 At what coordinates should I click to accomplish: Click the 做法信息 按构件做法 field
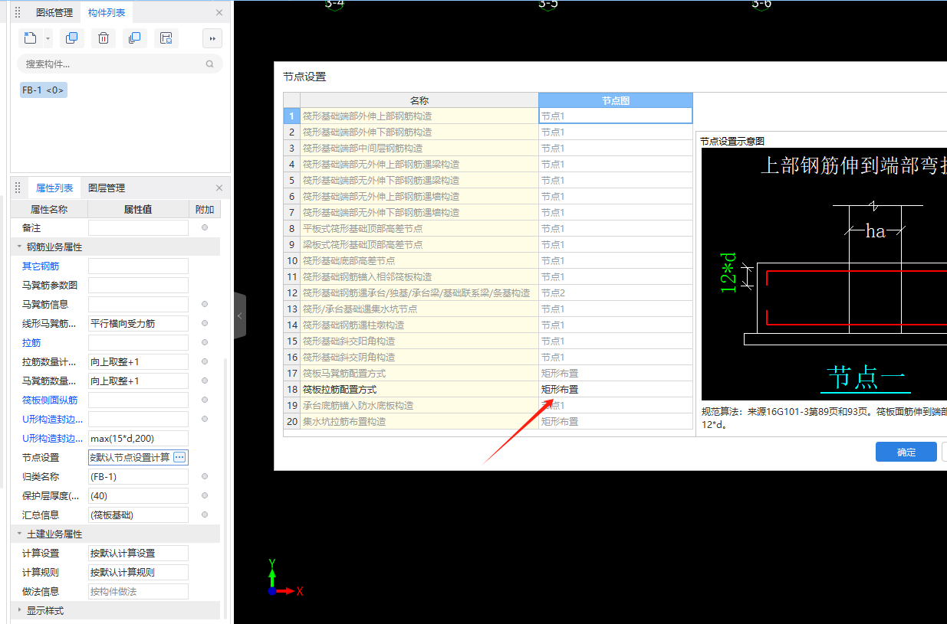pos(138,591)
